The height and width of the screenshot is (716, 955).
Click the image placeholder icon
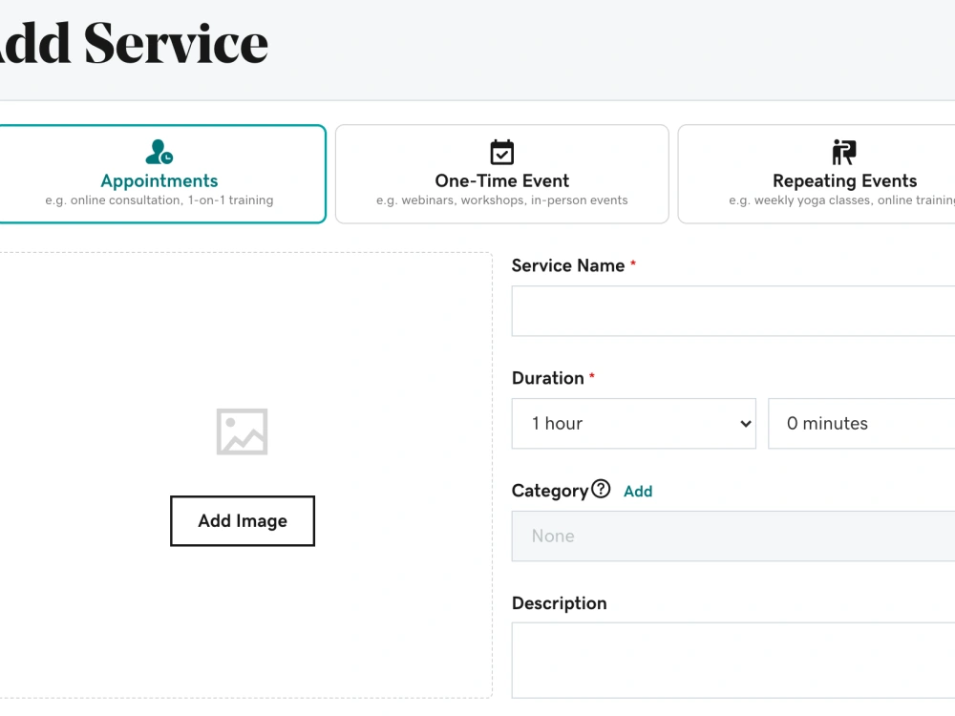click(242, 432)
